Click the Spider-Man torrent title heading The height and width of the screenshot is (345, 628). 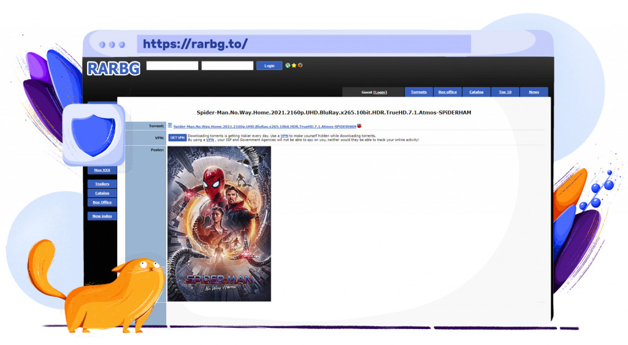(334, 113)
